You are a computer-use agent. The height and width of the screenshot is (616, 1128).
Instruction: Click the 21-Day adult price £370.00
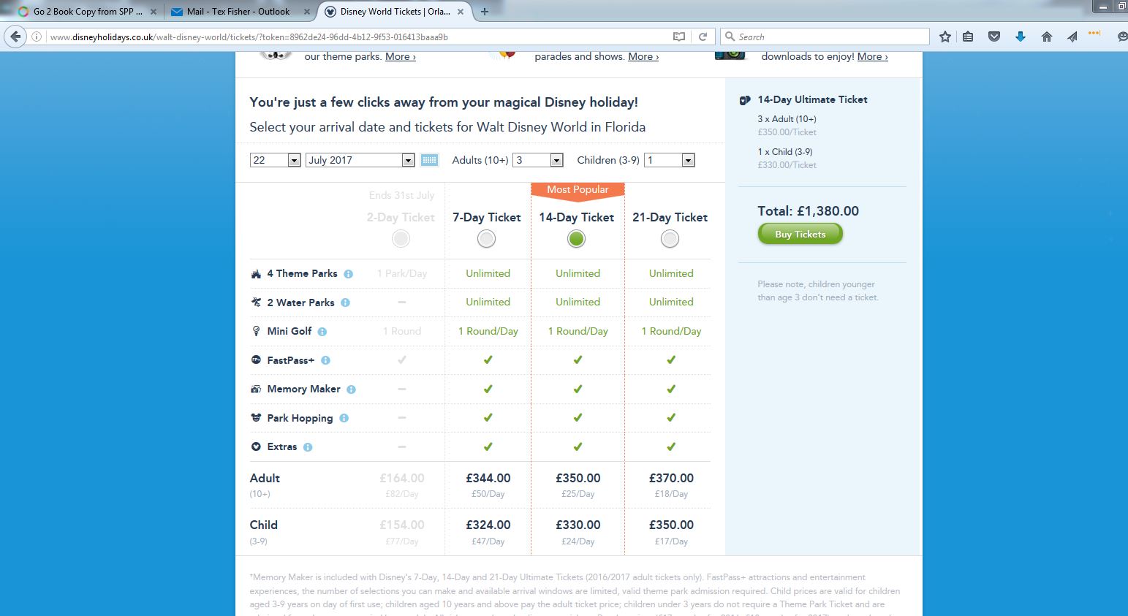point(671,478)
